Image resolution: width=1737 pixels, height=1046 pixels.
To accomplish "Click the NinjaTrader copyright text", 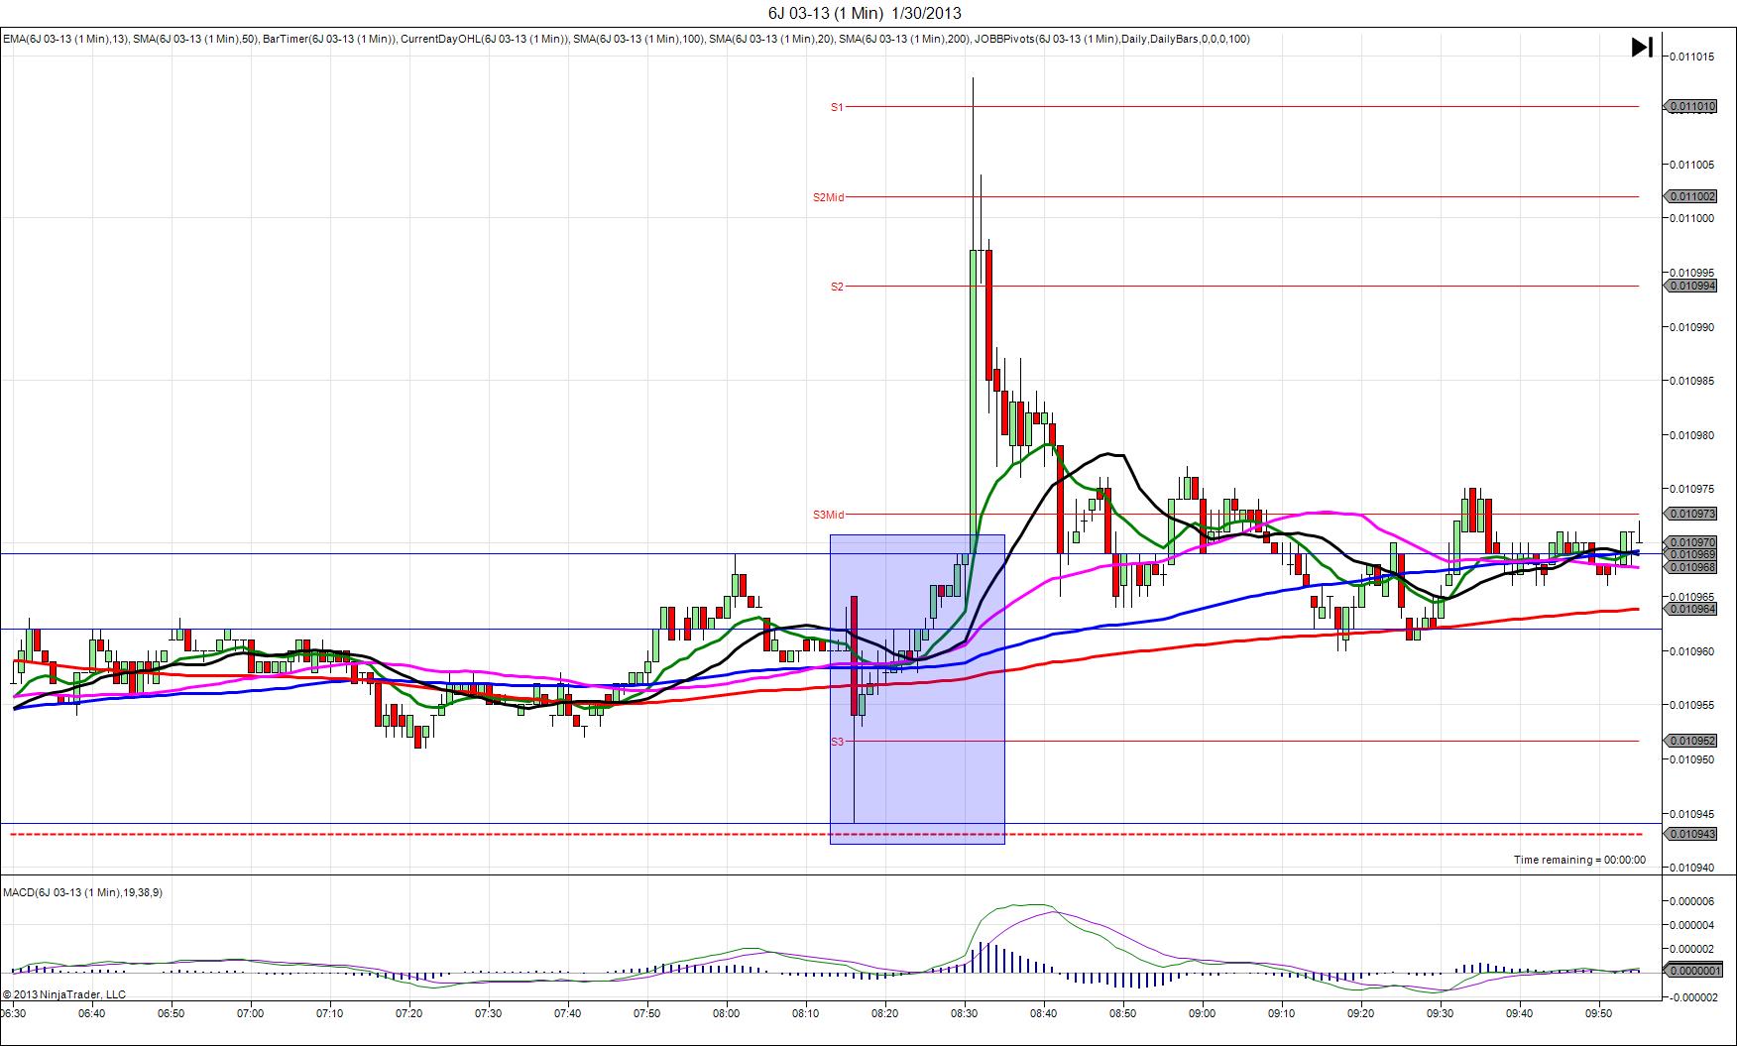I will coord(64,993).
